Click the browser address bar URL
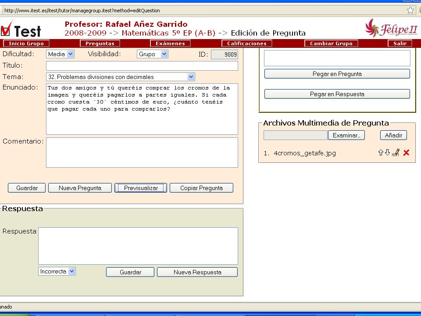 tap(82, 11)
